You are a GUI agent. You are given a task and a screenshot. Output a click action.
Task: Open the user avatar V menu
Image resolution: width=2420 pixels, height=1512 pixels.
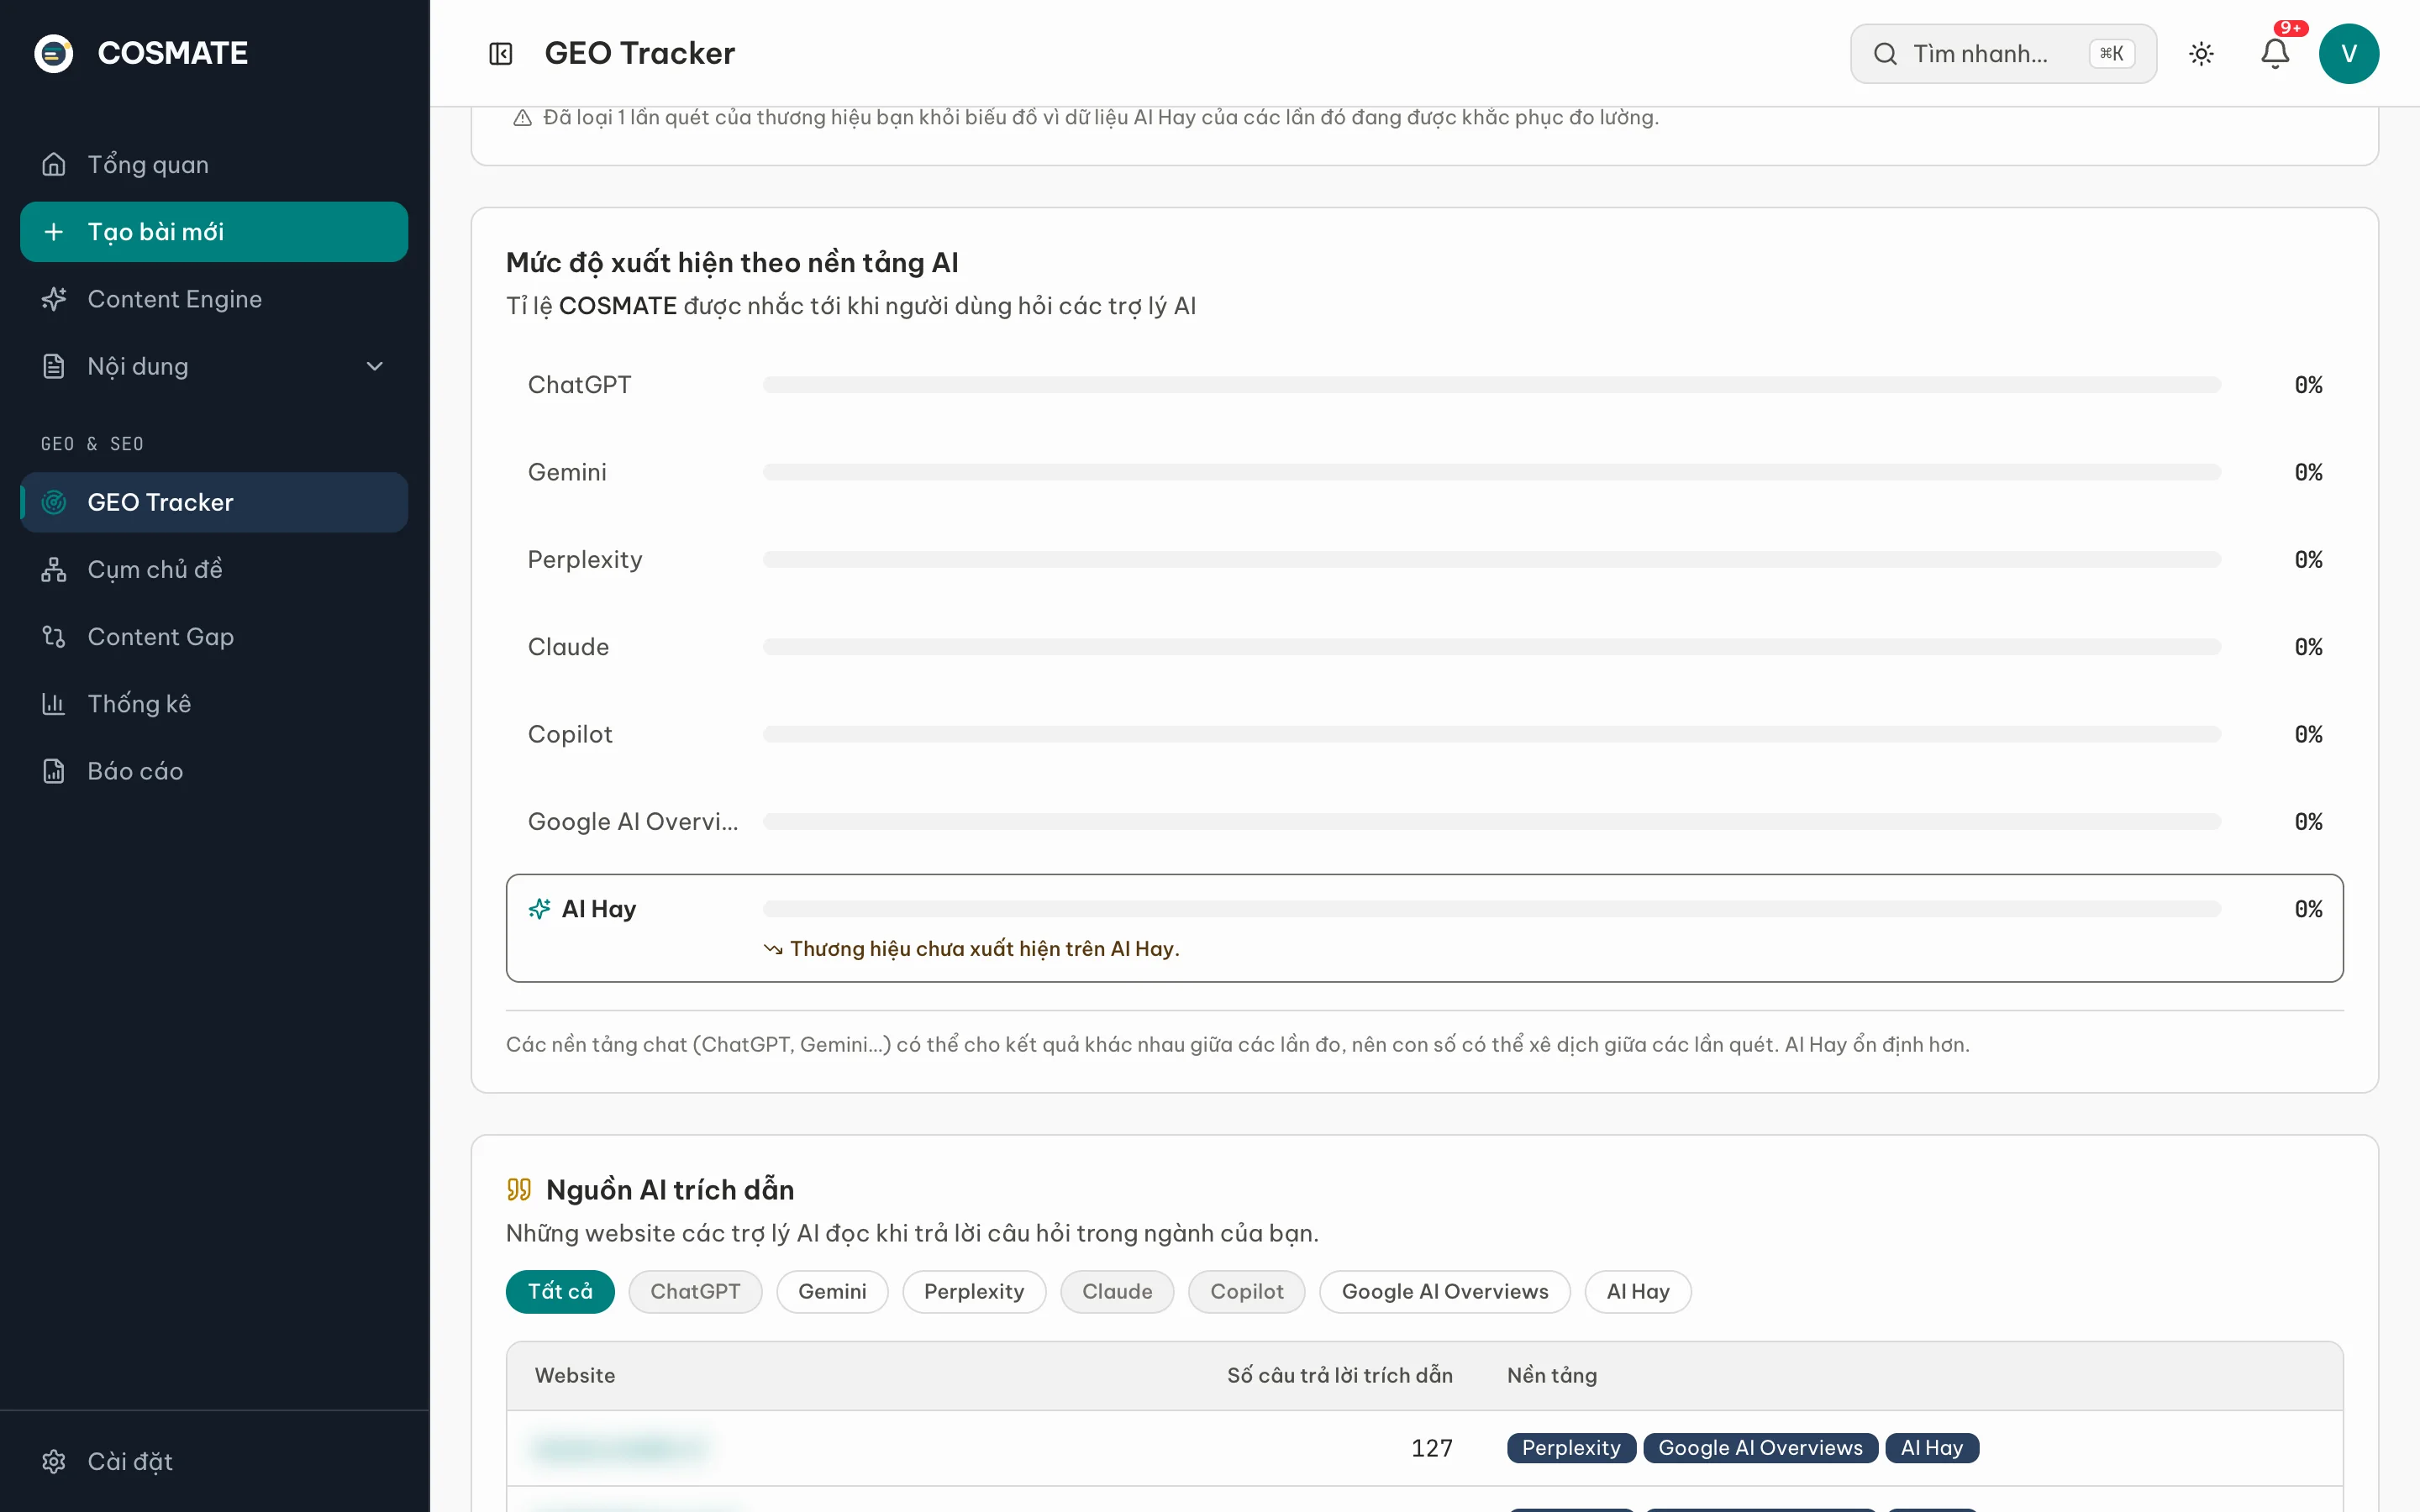pyautogui.click(x=2348, y=54)
